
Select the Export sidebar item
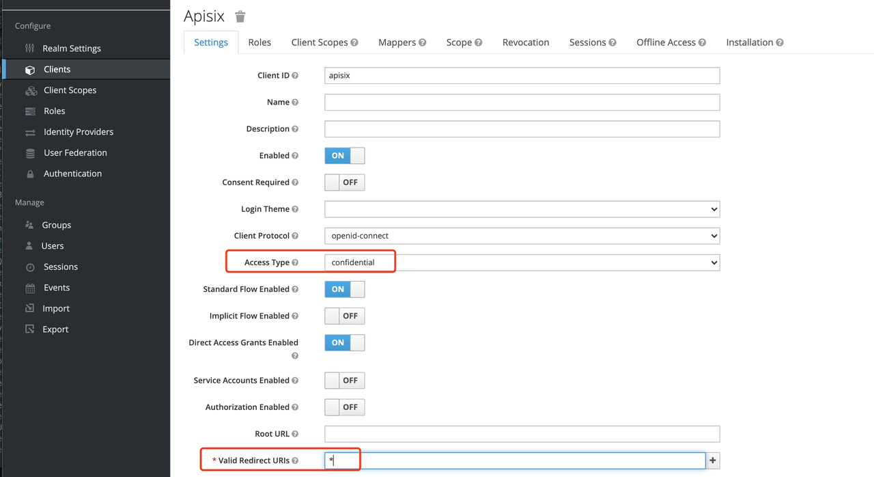[x=57, y=329]
